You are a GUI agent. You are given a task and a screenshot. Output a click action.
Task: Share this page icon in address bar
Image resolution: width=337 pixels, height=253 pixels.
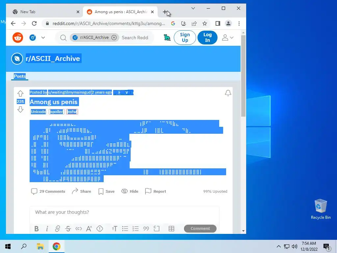[194, 23]
